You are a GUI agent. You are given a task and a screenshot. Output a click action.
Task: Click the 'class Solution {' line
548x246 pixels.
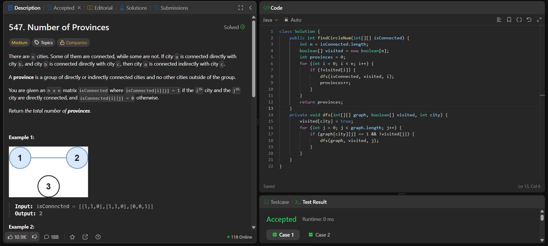click(x=300, y=31)
